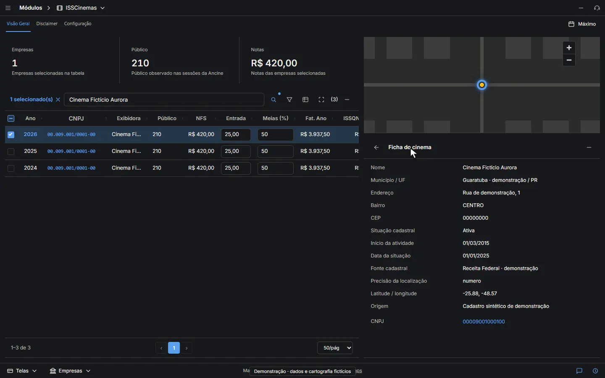Open the Máximo date selector

pyautogui.click(x=582, y=24)
